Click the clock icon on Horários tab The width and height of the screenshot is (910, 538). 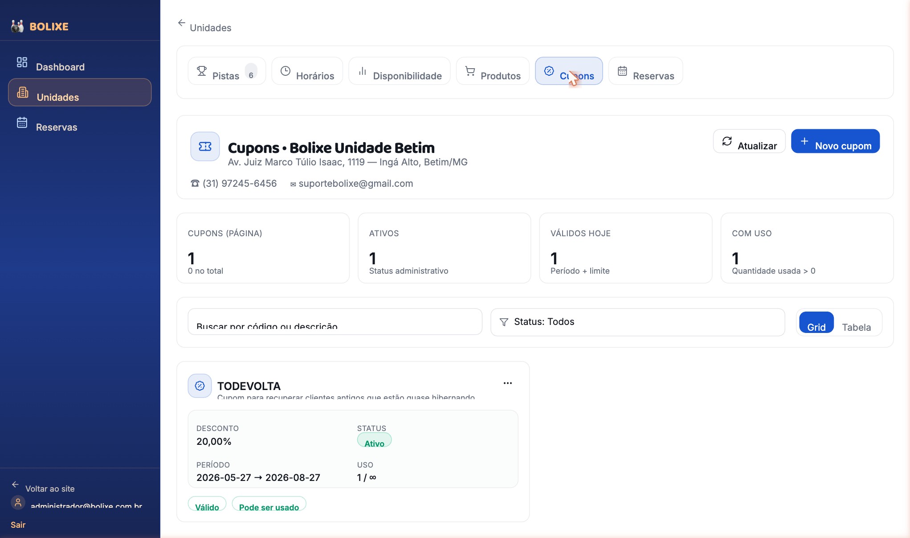tap(286, 71)
